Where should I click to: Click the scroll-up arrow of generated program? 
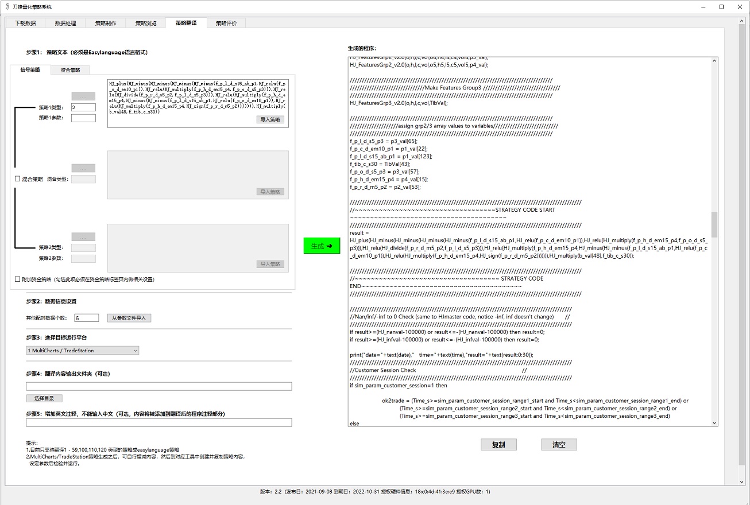pos(714,61)
